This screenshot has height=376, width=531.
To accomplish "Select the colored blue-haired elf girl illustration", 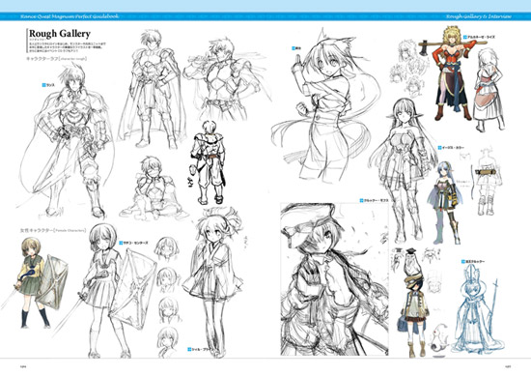I will (x=445, y=202).
